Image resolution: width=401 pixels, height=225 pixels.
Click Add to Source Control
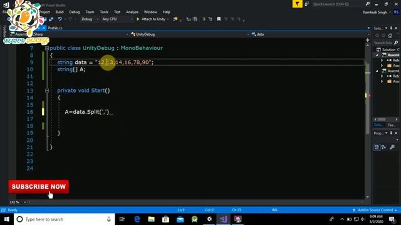pyautogui.click(x=375, y=210)
